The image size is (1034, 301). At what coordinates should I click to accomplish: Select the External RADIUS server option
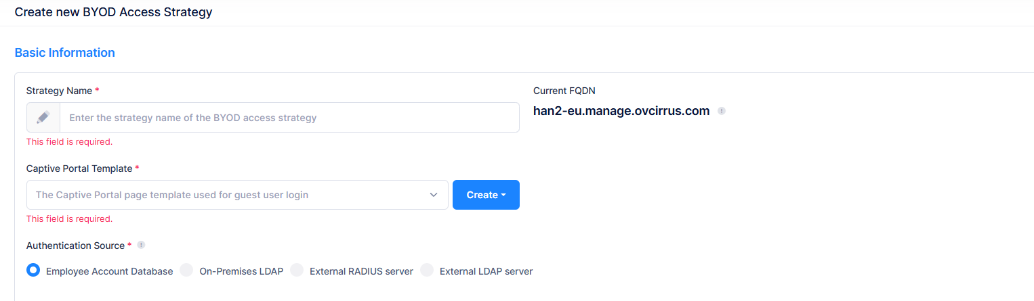[297, 271]
